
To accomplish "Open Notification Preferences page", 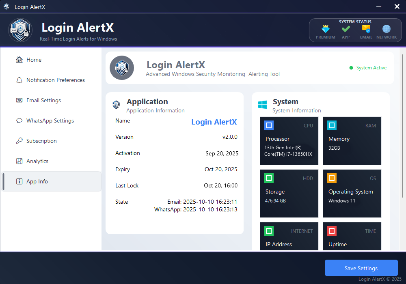I will point(51,80).
